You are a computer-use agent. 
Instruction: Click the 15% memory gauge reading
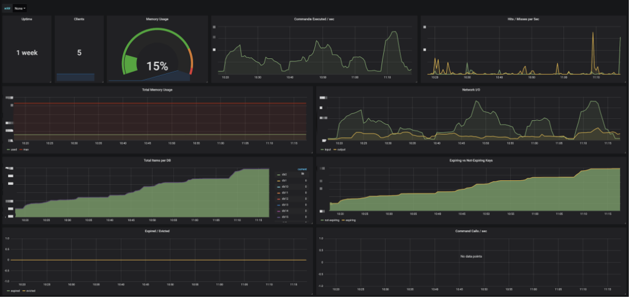(x=157, y=66)
